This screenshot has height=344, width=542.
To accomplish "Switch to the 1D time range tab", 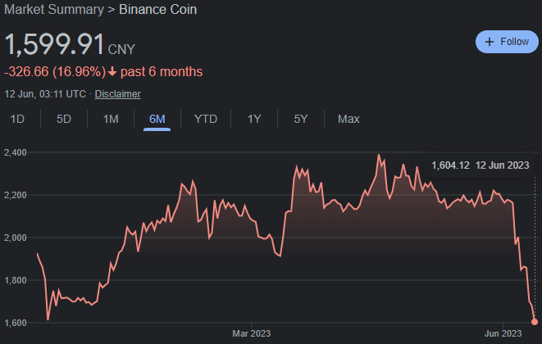I will pos(17,119).
